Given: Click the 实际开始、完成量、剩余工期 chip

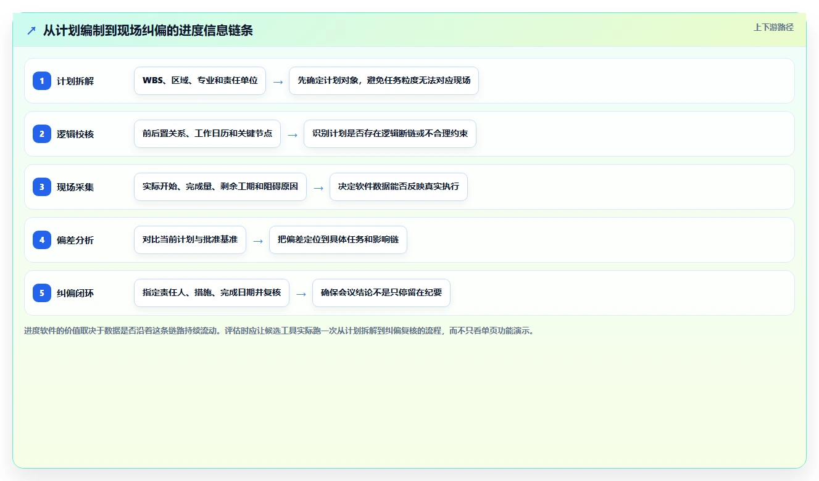Looking at the screenshot, I should (x=220, y=187).
